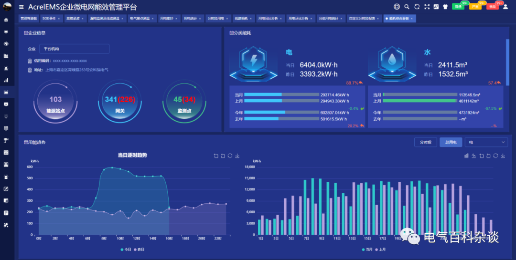Open the user profile icon at top right
Screen dimensions: 516x260
coord(505,7)
